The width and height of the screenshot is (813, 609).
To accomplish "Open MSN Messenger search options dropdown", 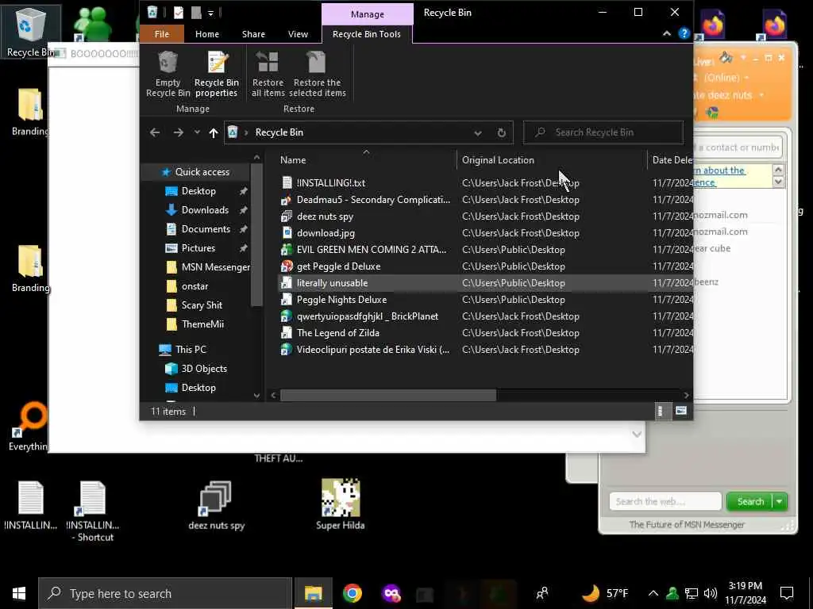I will 780,501.
